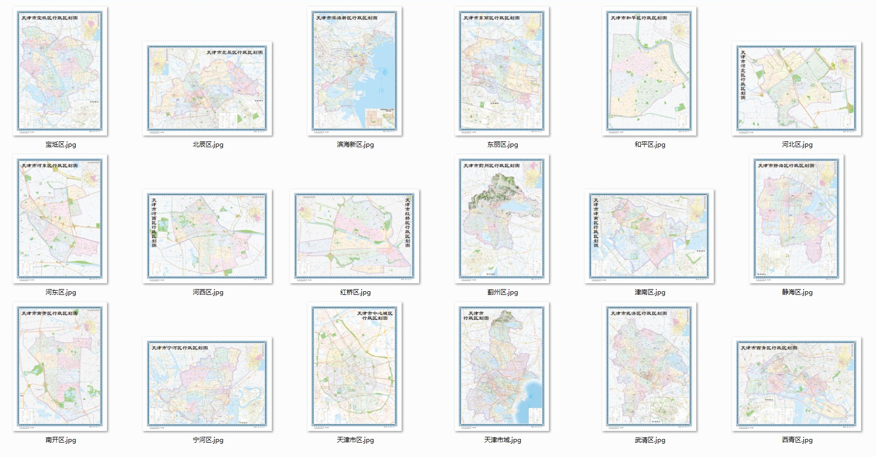Viewport: 877px width, 458px height.
Task: Select the 武清区 map image thumbnail
Action: pyautogui.click(x=649, y=366)
